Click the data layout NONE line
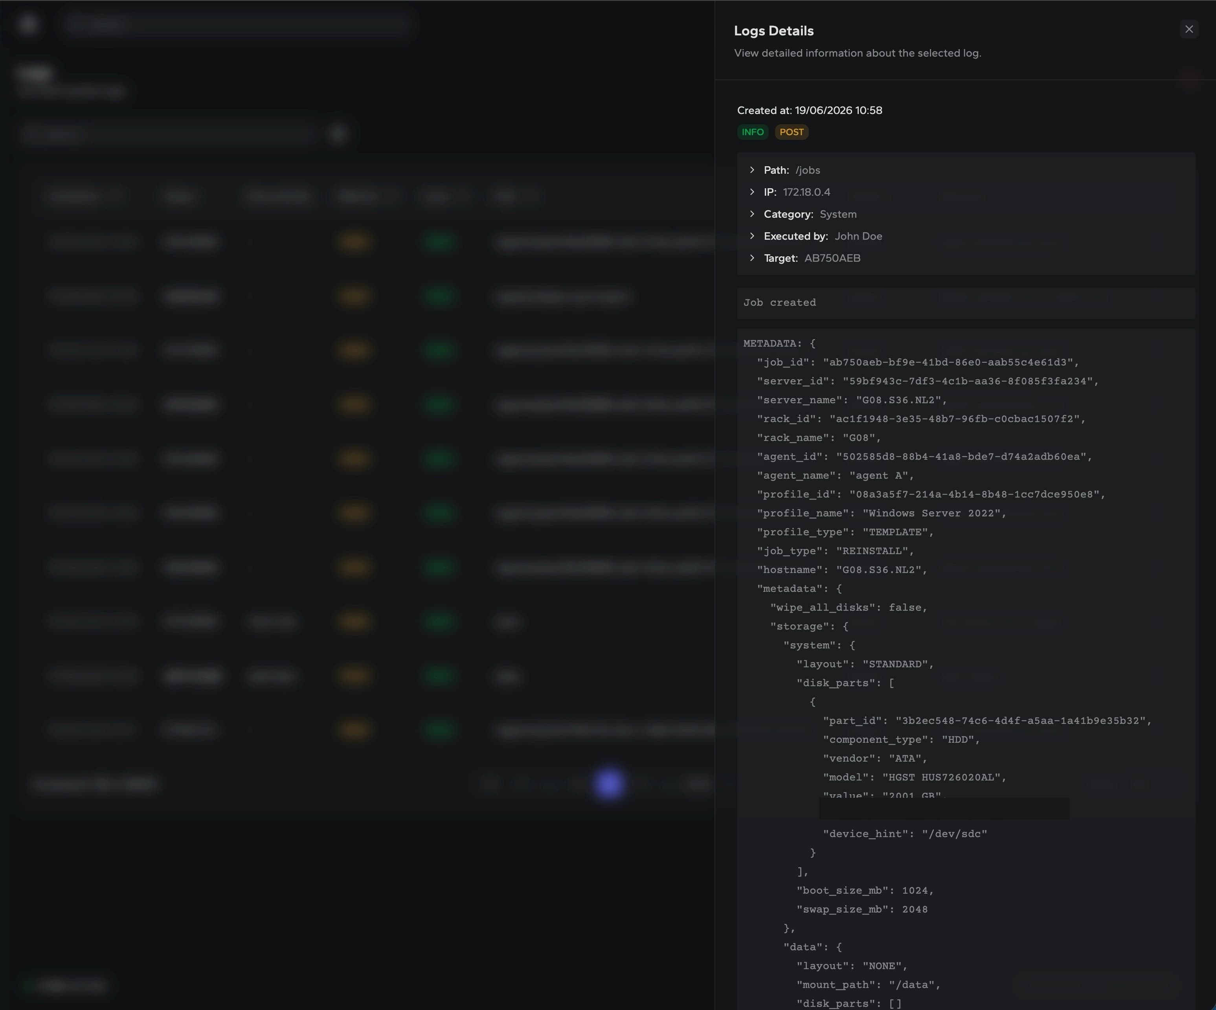This screenshot has height=1010, width=1216. pos(852,966)
